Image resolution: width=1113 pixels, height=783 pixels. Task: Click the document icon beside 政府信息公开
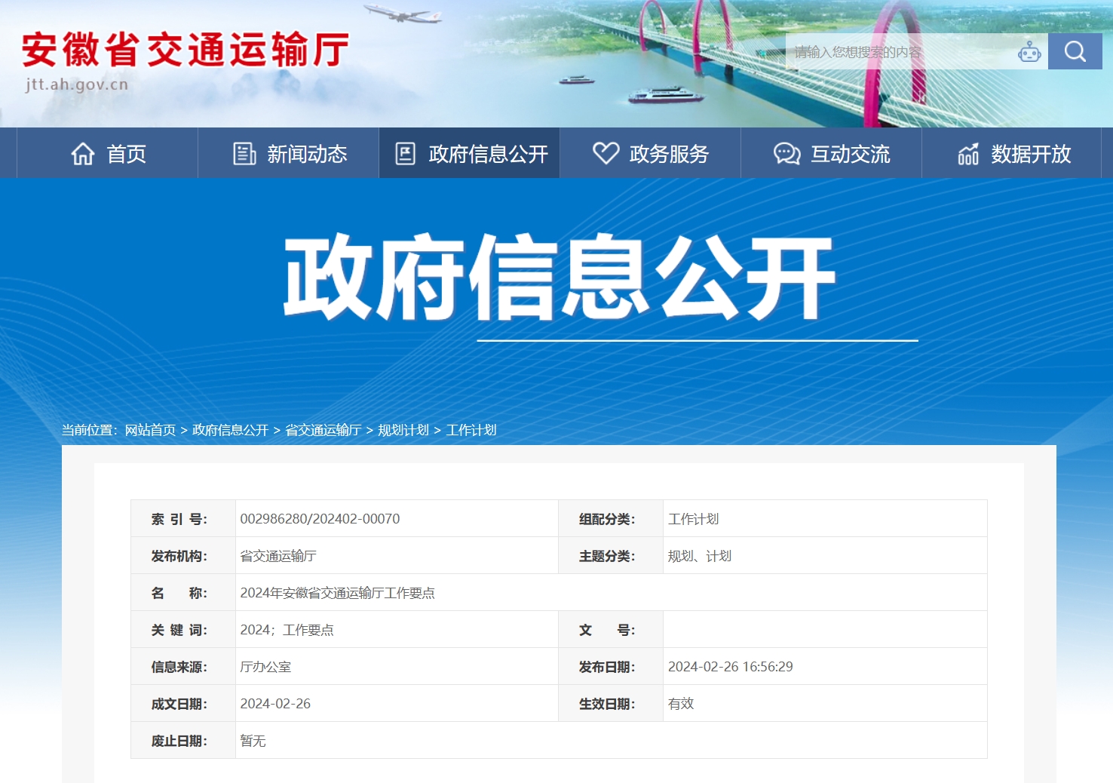pyautogui.click(x=406, y=154)
